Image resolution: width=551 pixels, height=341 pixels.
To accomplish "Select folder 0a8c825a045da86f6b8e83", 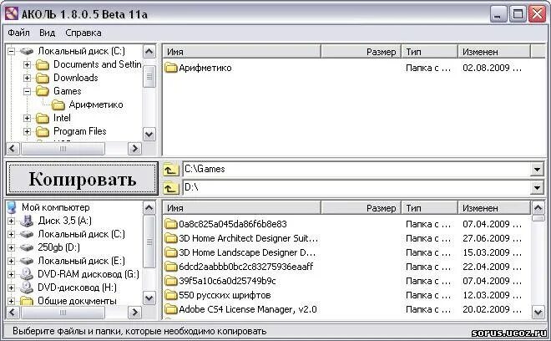I will (x=233, y=224).
